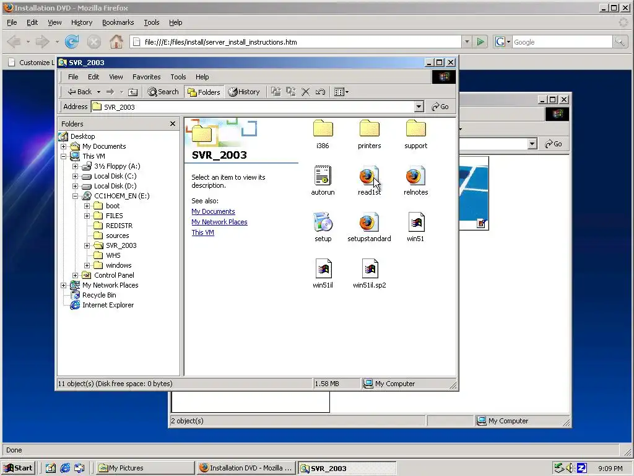Expand Local Disk (D:) node
The width and height of the screenshot is (634, 476).
pos(75,186)
